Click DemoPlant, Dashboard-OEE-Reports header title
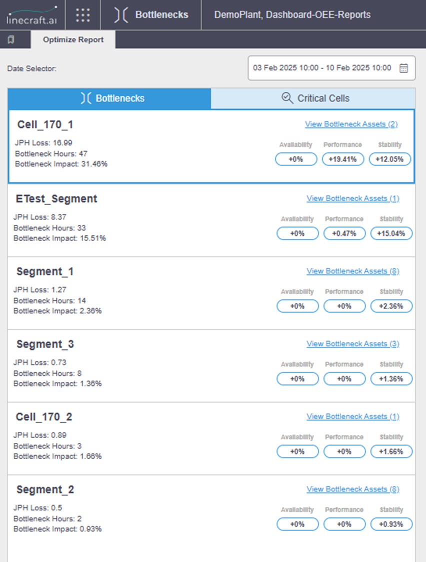Screen dimensions: 426x562 292,14
